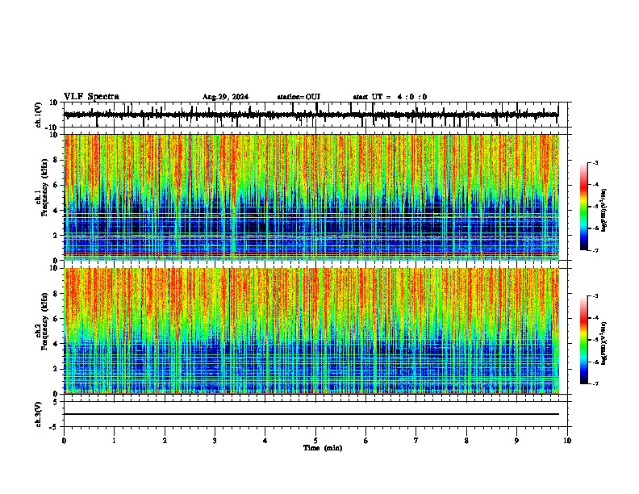This screenshot has width=639, height=494.
Task: Click the "Time (min)" axis label
Action: (323, 448)
